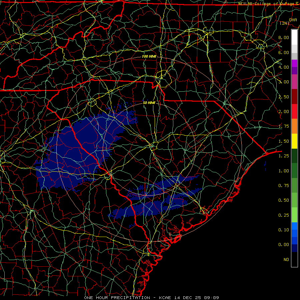The height and width of the screenshot is (300, 300).
Task: Click the 14 DEC 25 09:09 timestamp
Action: coord(197,298)
